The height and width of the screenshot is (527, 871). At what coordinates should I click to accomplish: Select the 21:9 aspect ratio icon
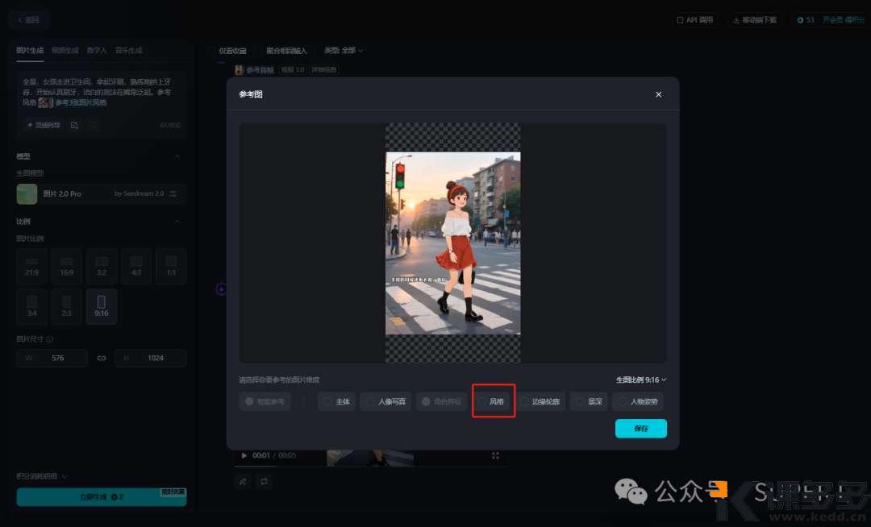click(x=32, y=266)
